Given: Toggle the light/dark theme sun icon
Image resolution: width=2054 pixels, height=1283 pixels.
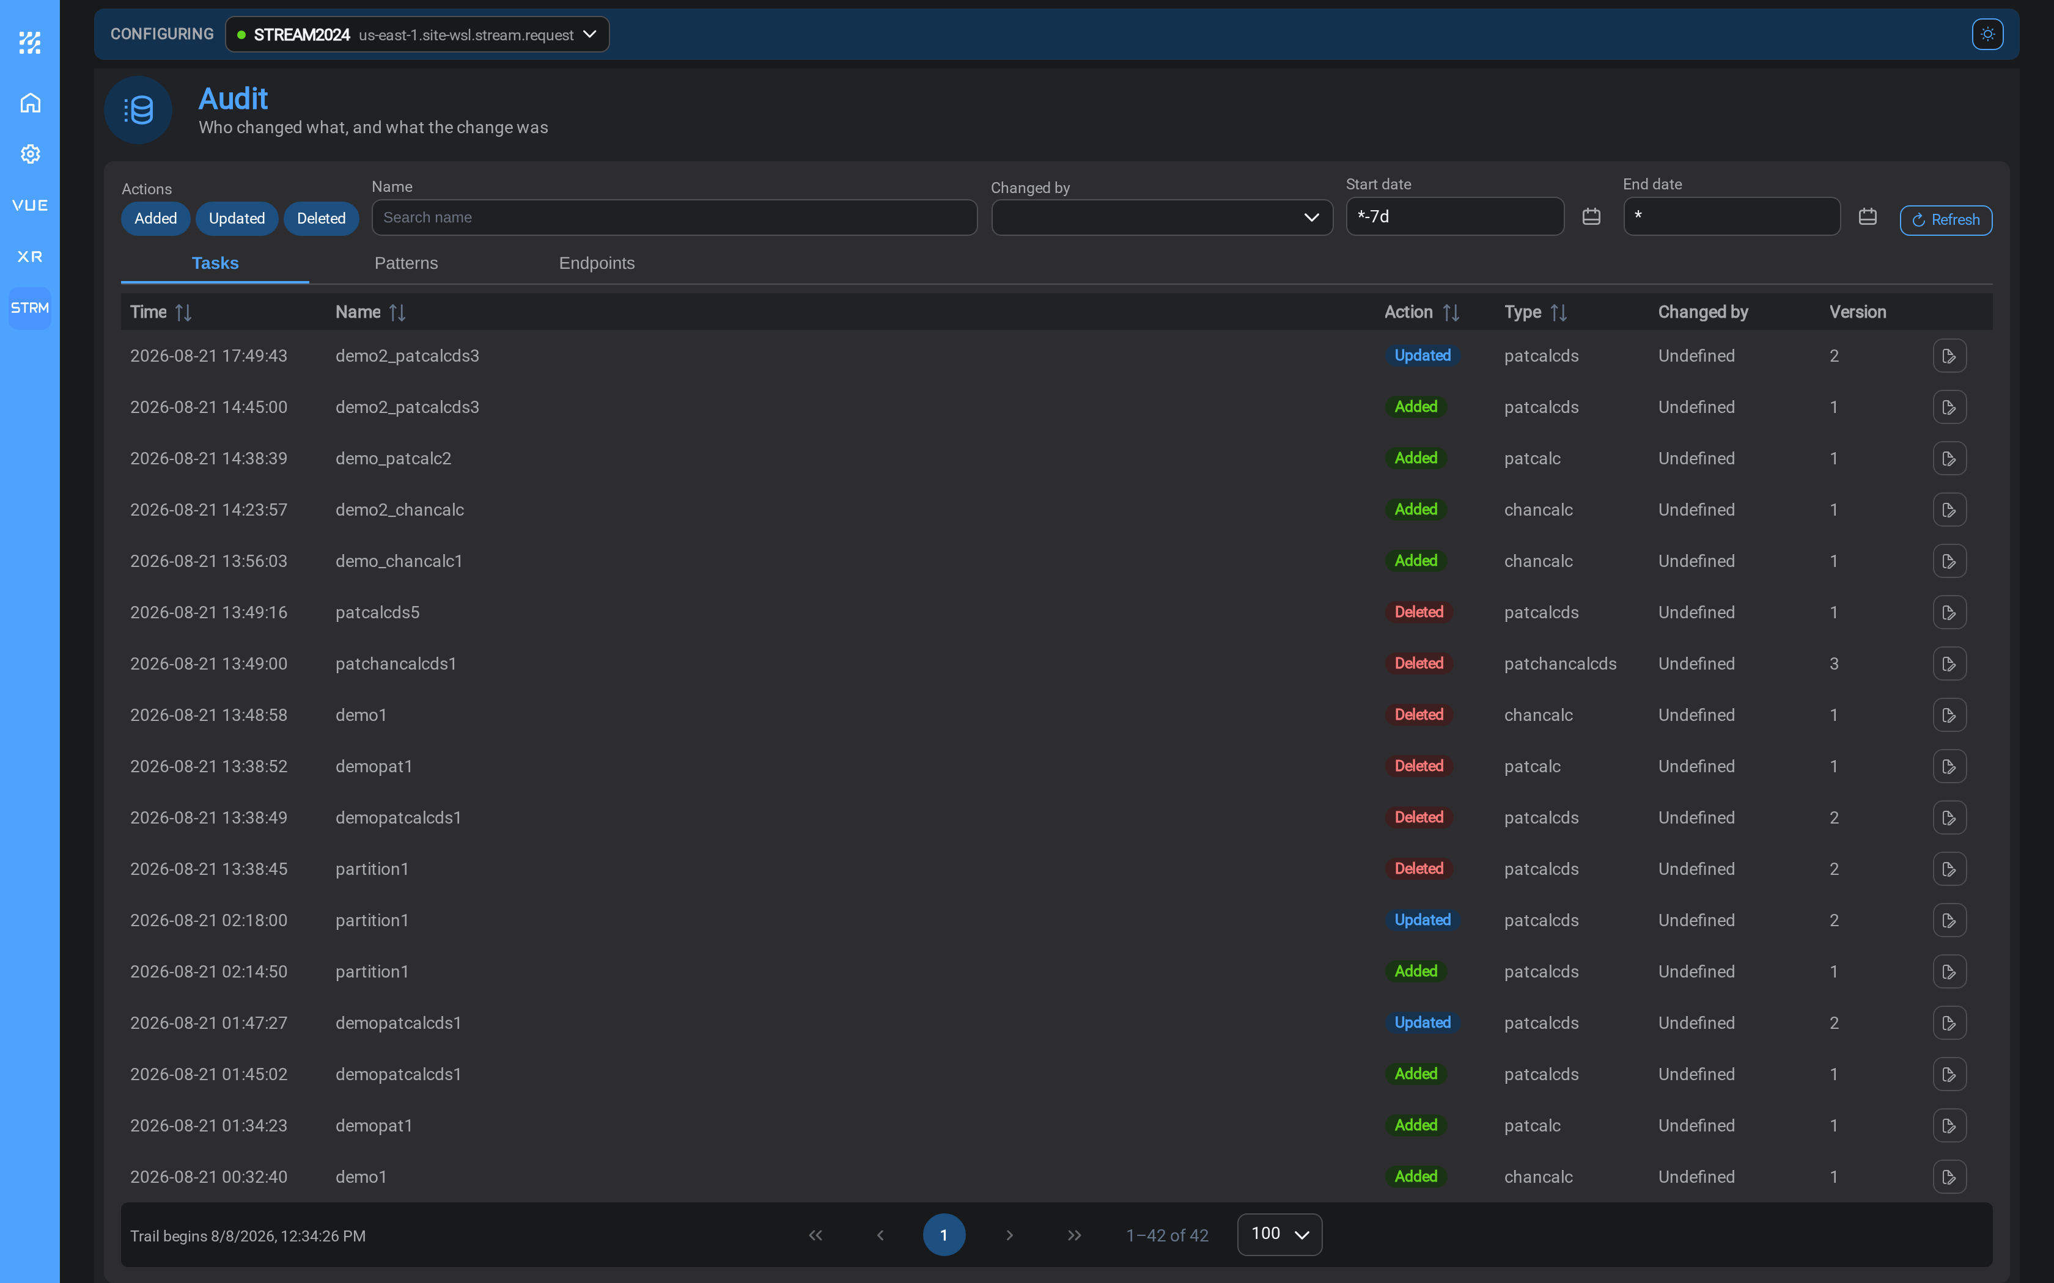Looking at the screenshot, I should coord(1987,34).
